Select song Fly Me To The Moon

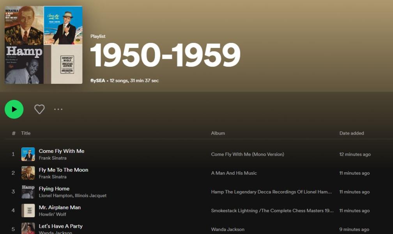point(64,170)
